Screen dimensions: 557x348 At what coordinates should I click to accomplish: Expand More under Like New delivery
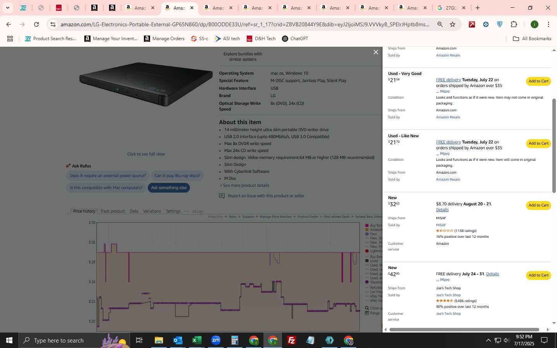[x=445, y=154]
